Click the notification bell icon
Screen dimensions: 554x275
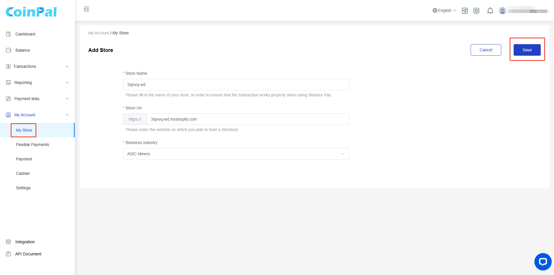[490, 11]
